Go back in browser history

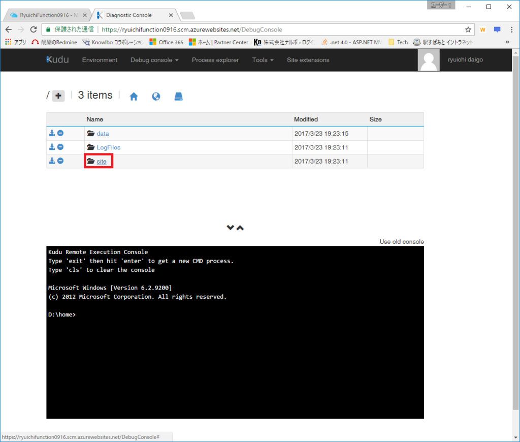[9, 29]
